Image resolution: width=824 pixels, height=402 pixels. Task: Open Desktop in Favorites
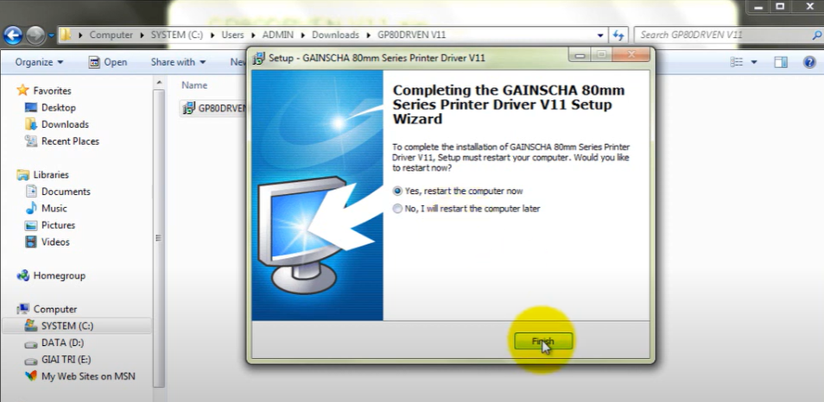pos(50,108)
